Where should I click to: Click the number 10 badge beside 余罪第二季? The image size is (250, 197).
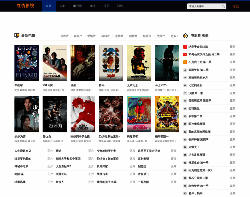185,116
